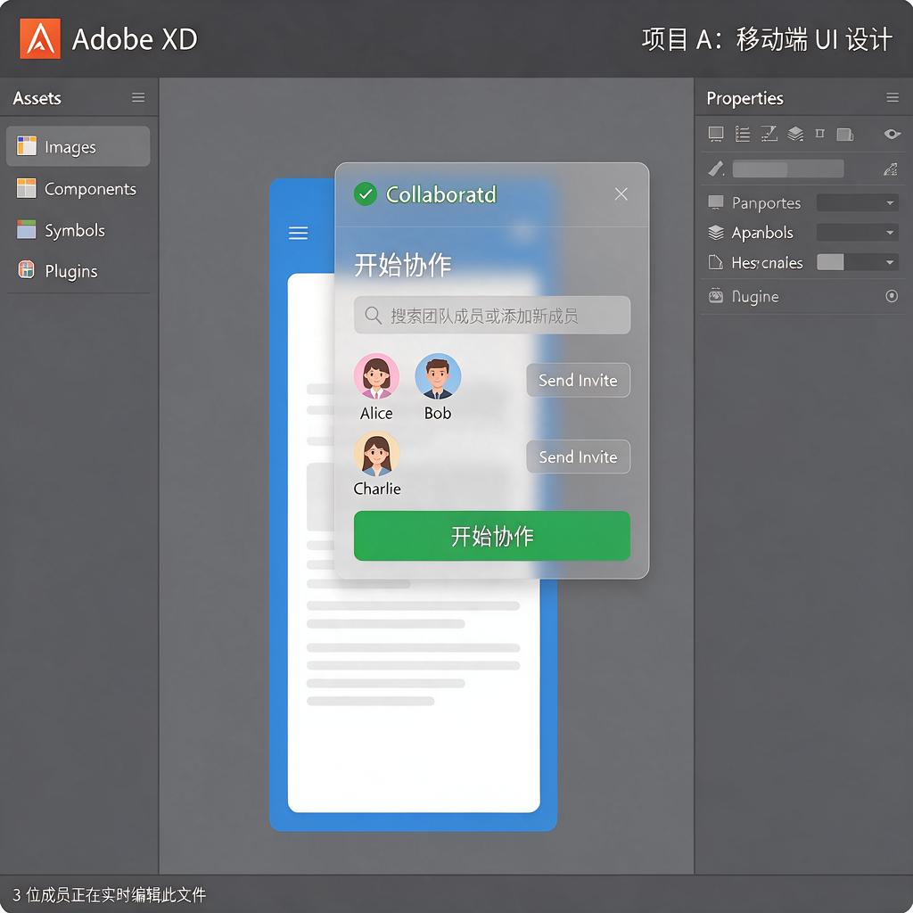Click the Adobe XD logo icon
Viewport: 913px width, 913px height.
40,38
